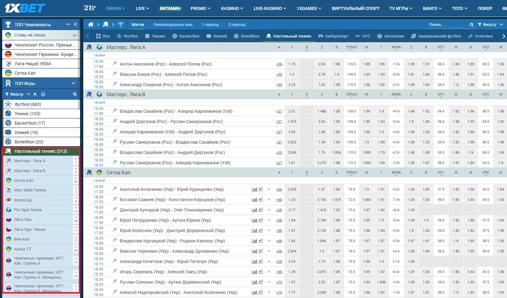Bet on odds 1.75 for Антон Анисимов
Image resolution: width=507 pixels, height=298 pixels.
(292, 64)
